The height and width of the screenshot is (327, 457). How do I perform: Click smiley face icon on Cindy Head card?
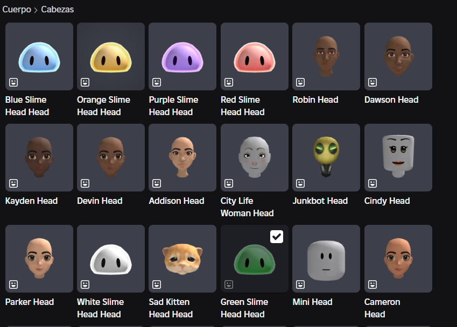[x=372, y=183]
